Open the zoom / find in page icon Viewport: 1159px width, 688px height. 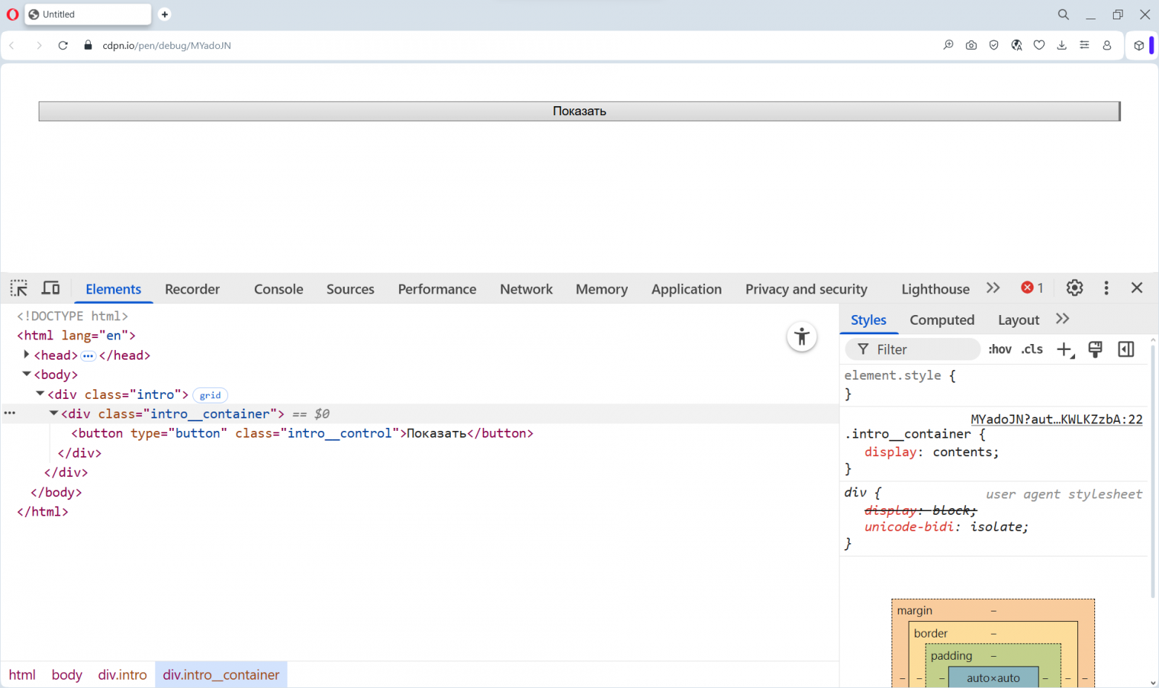point(949,45)
